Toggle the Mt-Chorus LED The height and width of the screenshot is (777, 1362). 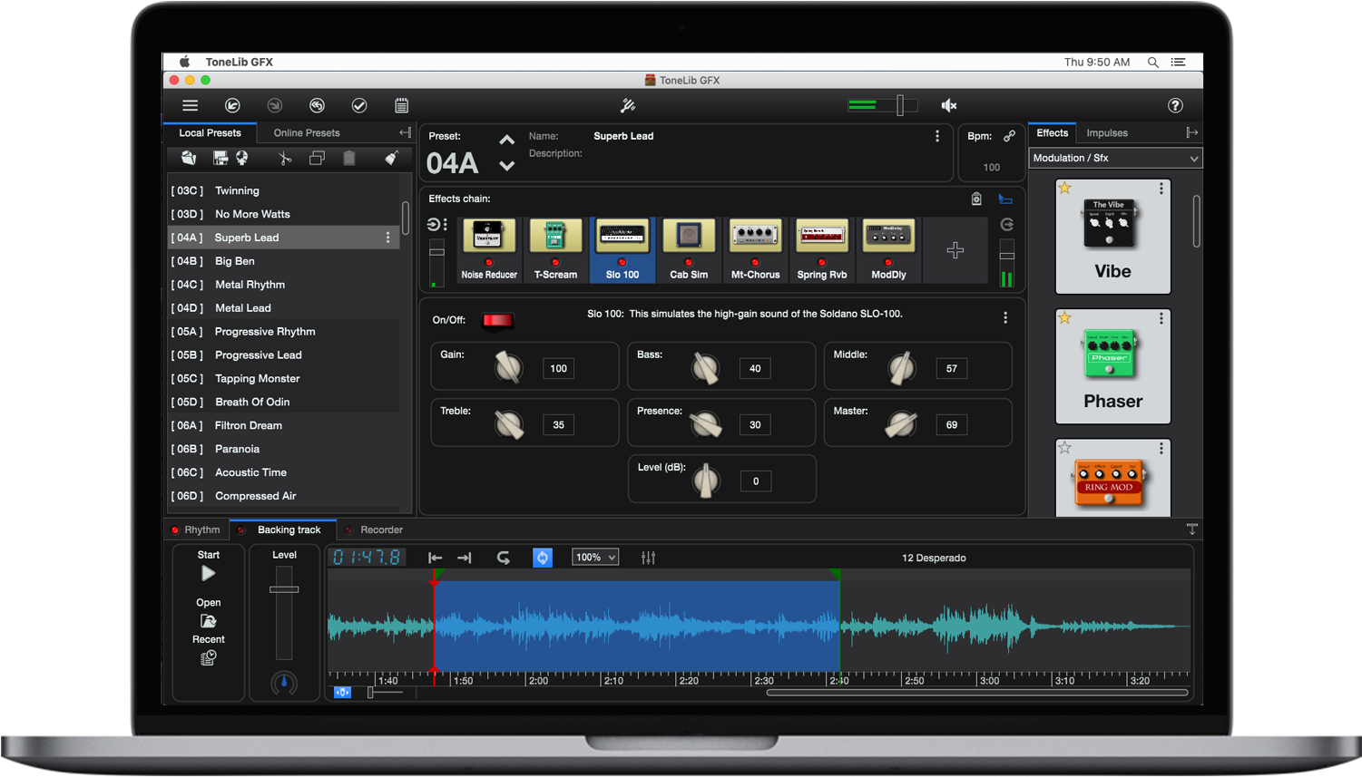pos(755,262)
